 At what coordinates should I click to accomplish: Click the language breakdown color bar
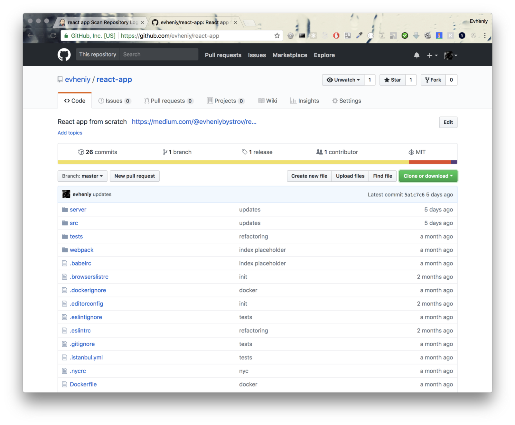click(x=257, y=162)
